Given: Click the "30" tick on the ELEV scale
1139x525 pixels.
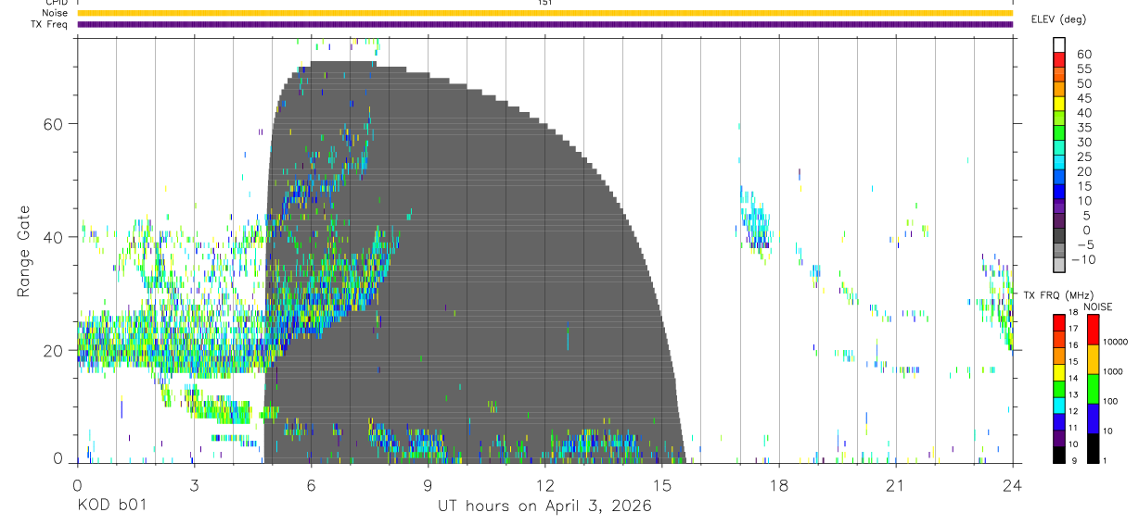Looking at the screenshot, I should click(1083, 143).
